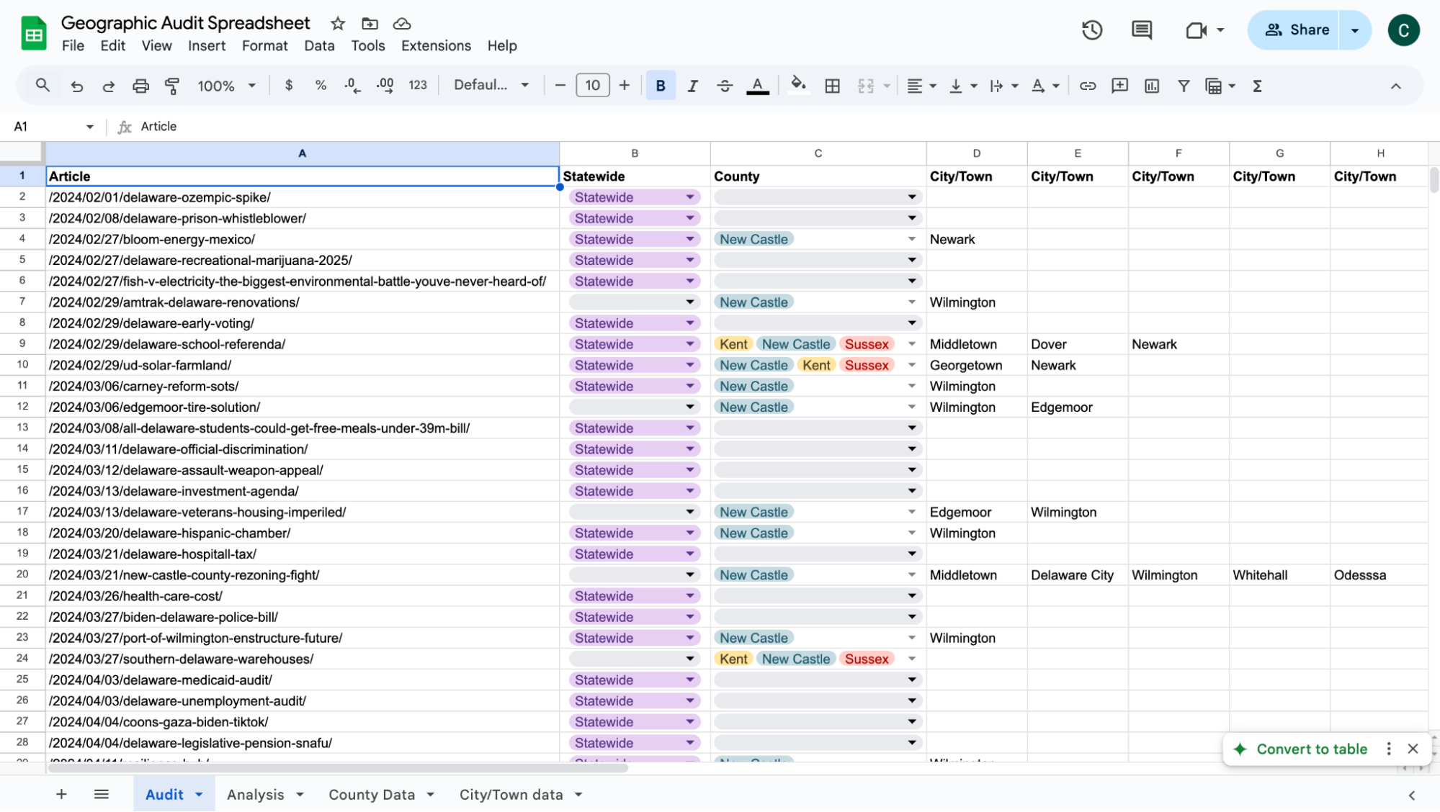The image size is (1440, 812).
Task: Open vertical align options
Action: [x=962, y=86]
